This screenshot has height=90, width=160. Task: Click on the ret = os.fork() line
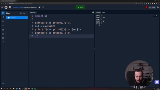(45, 26)
